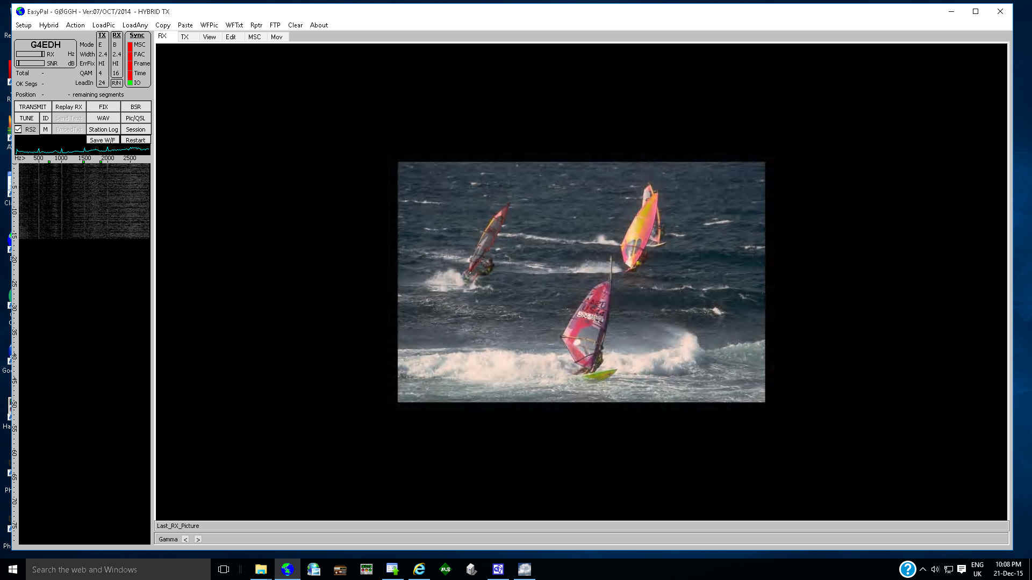Click the EasyPal globe taskbar icon
1032x580 pixels.
pyautogui.click(x=288, y=569)
